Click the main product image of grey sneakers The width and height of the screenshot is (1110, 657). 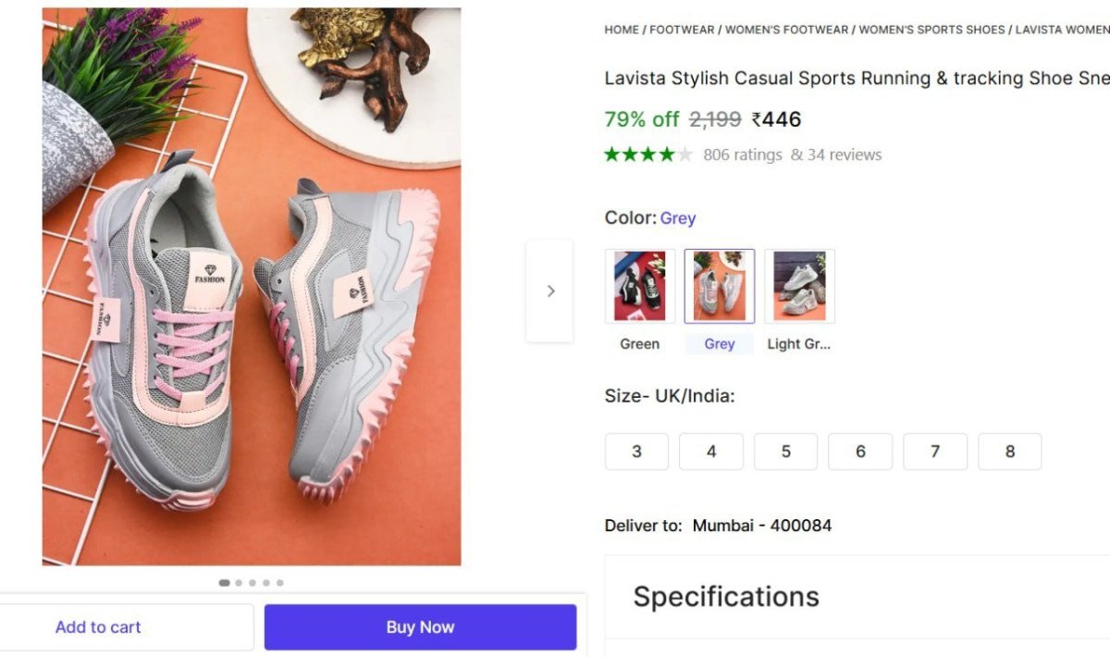250,287
